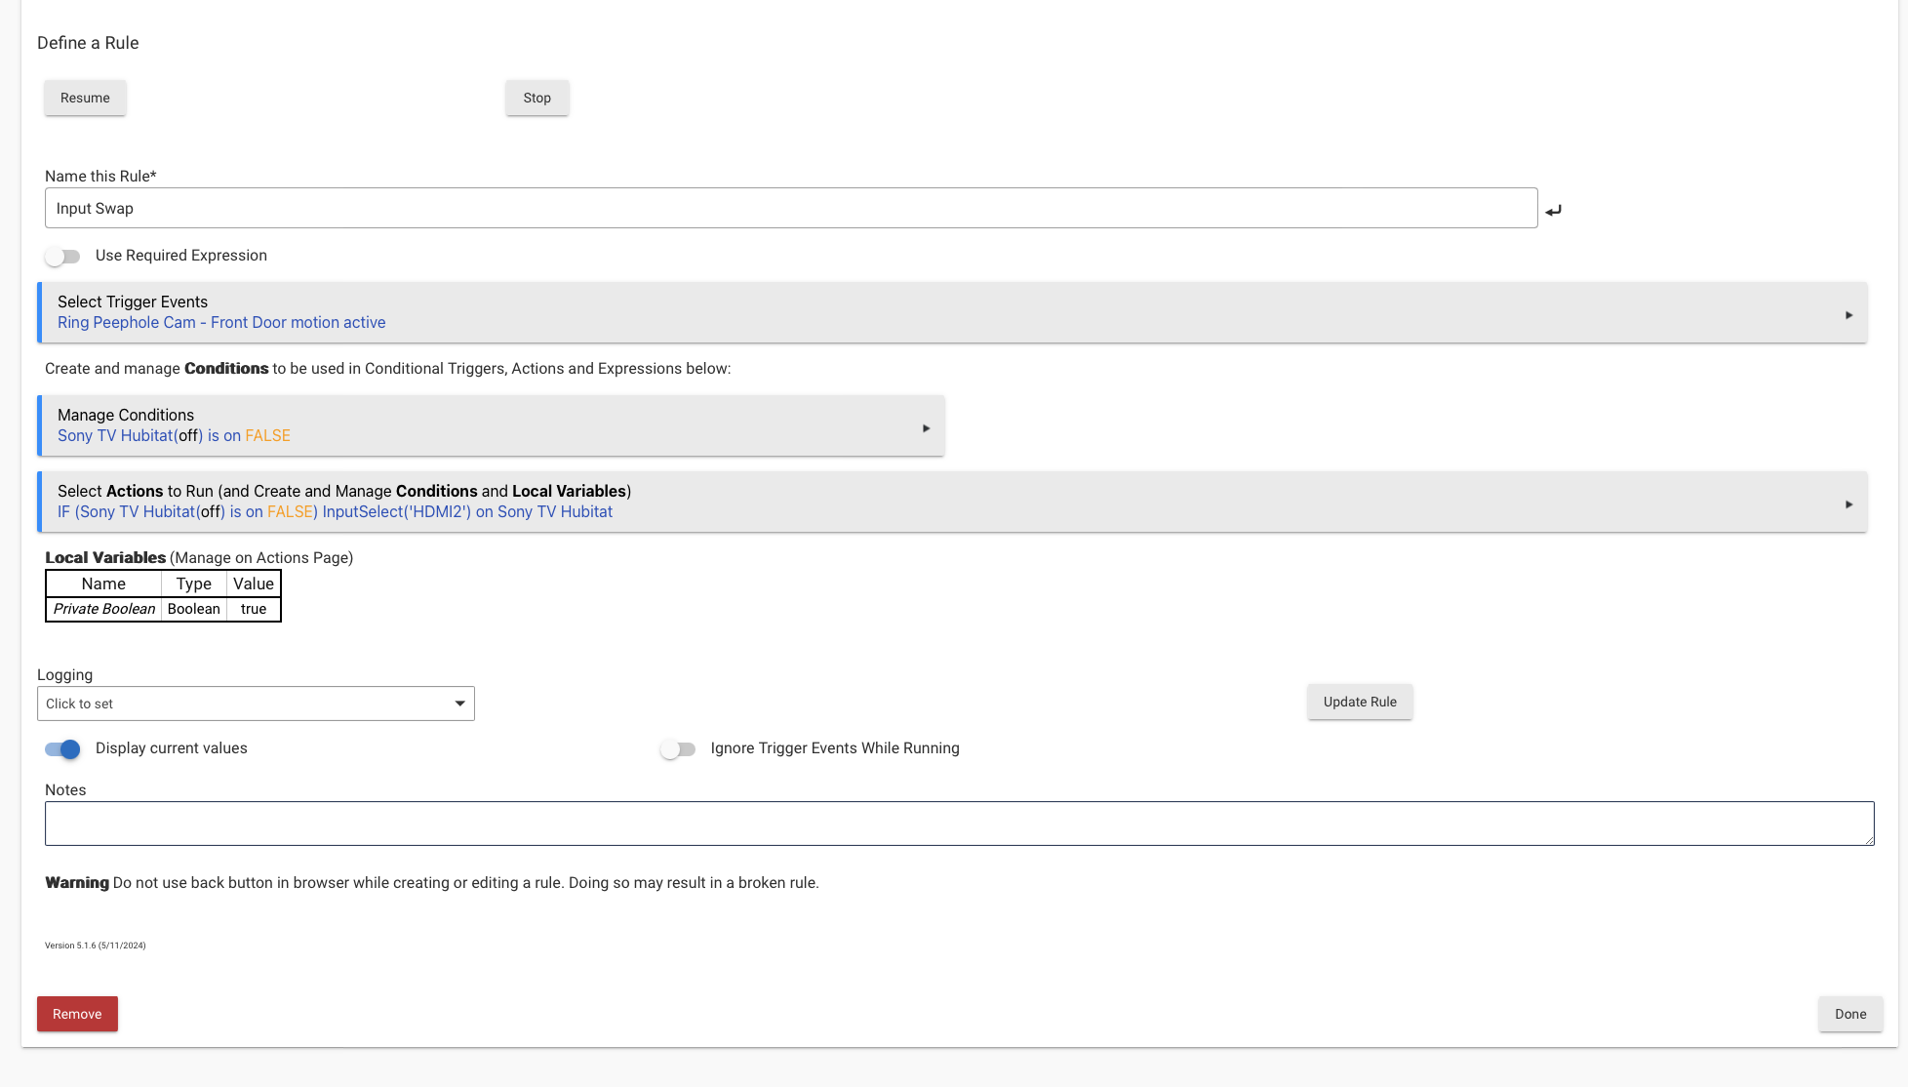Viewport: 1908px width, 1087px height.
Task: Expand Select Trigger Events arrow
Action: 1848,315
